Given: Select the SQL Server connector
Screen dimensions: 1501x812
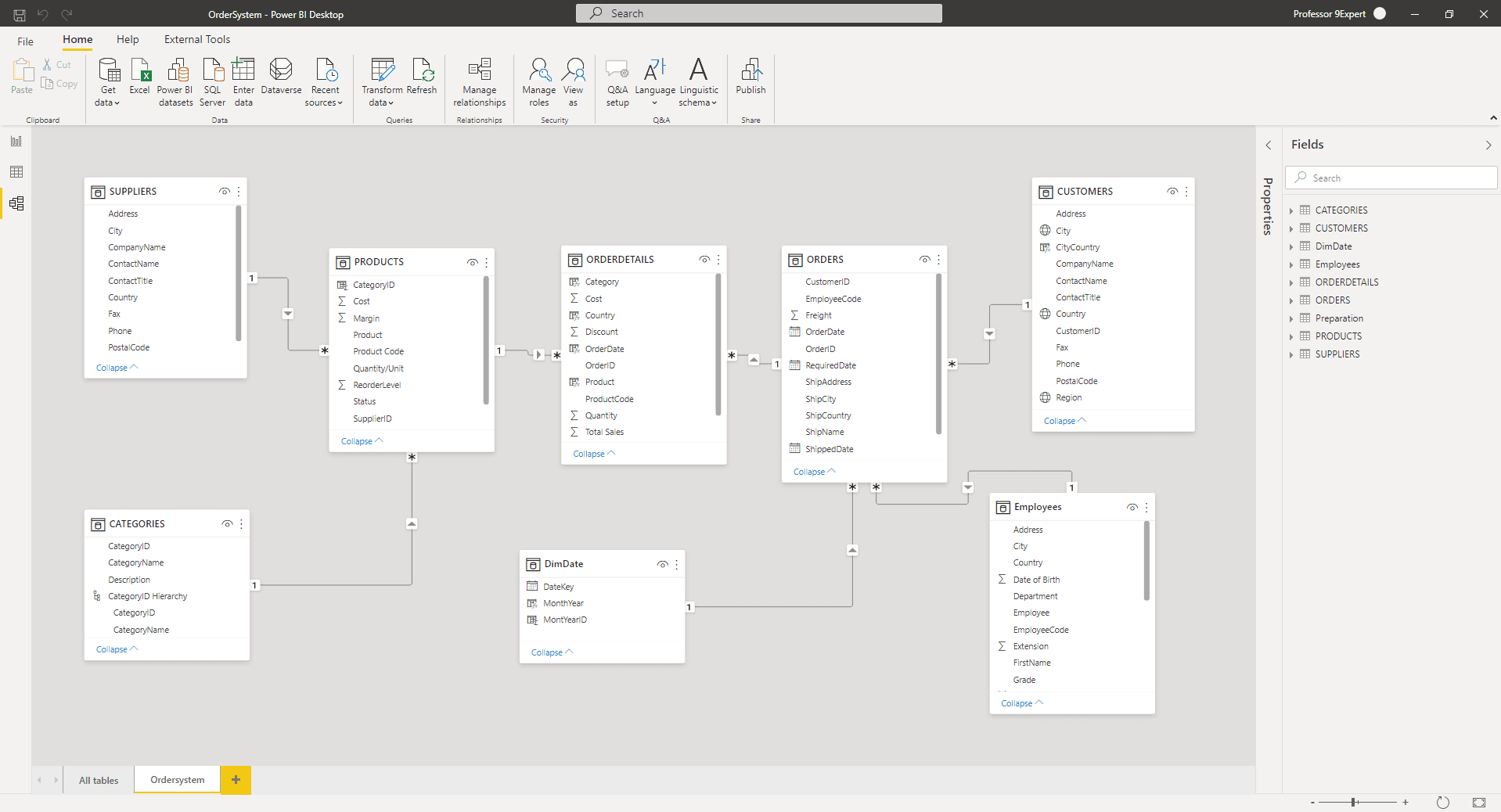Looking at the screenshot, I should click(x=211, y=81).
